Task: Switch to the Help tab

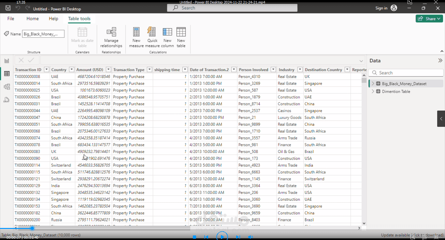Action: tap(53, 19)
